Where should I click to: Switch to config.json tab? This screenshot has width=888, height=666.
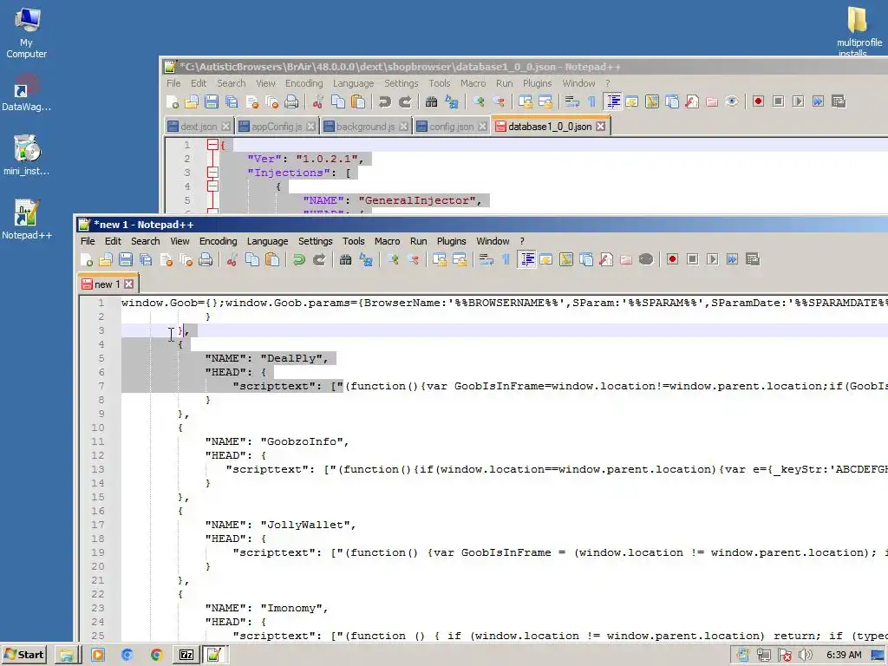[451, 127]
